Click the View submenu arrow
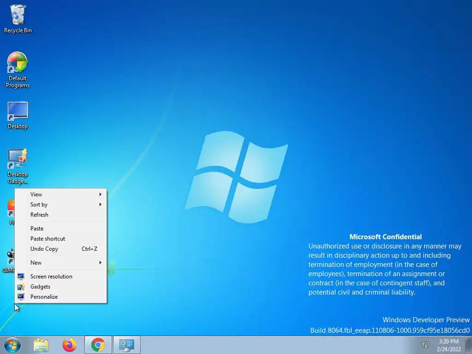 (100, 195)
